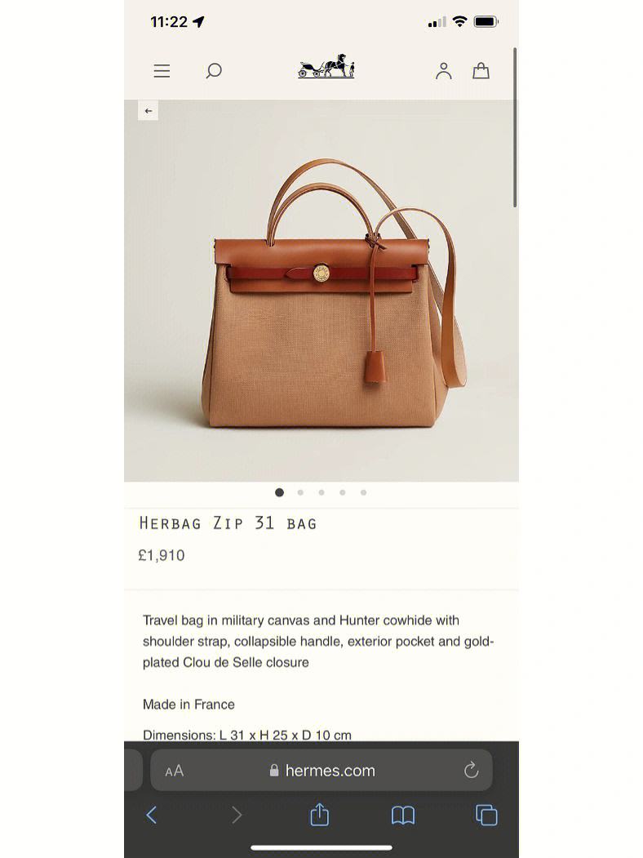Image resolution: width=643 pixels, height=858 pixels.
Task: View the shopping bag cart icon
Action: coord(481,70)
